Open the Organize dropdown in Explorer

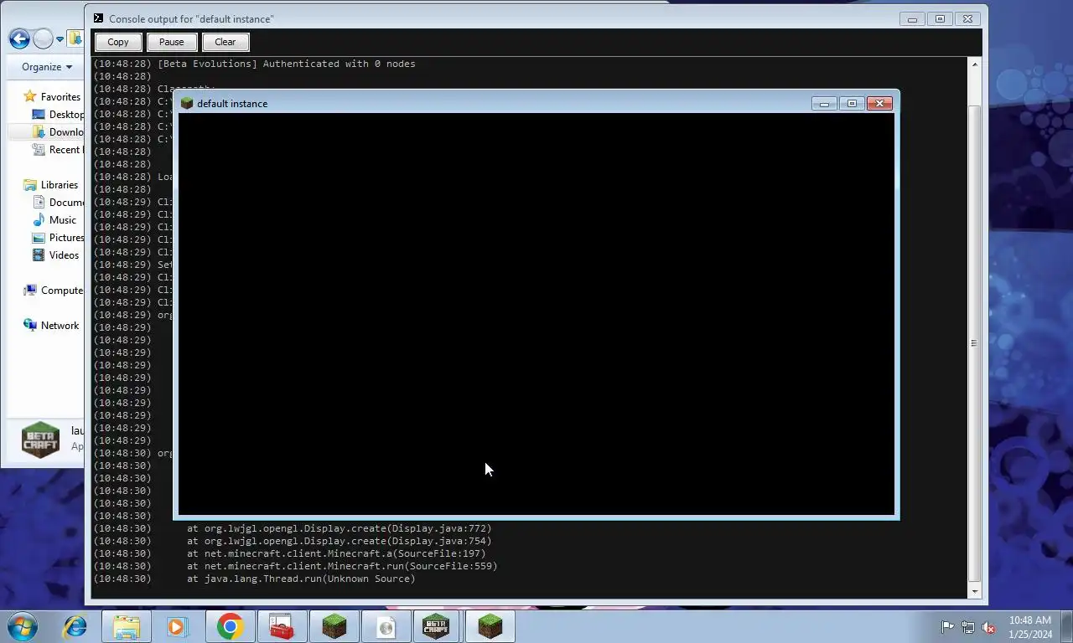coord(47,67)
